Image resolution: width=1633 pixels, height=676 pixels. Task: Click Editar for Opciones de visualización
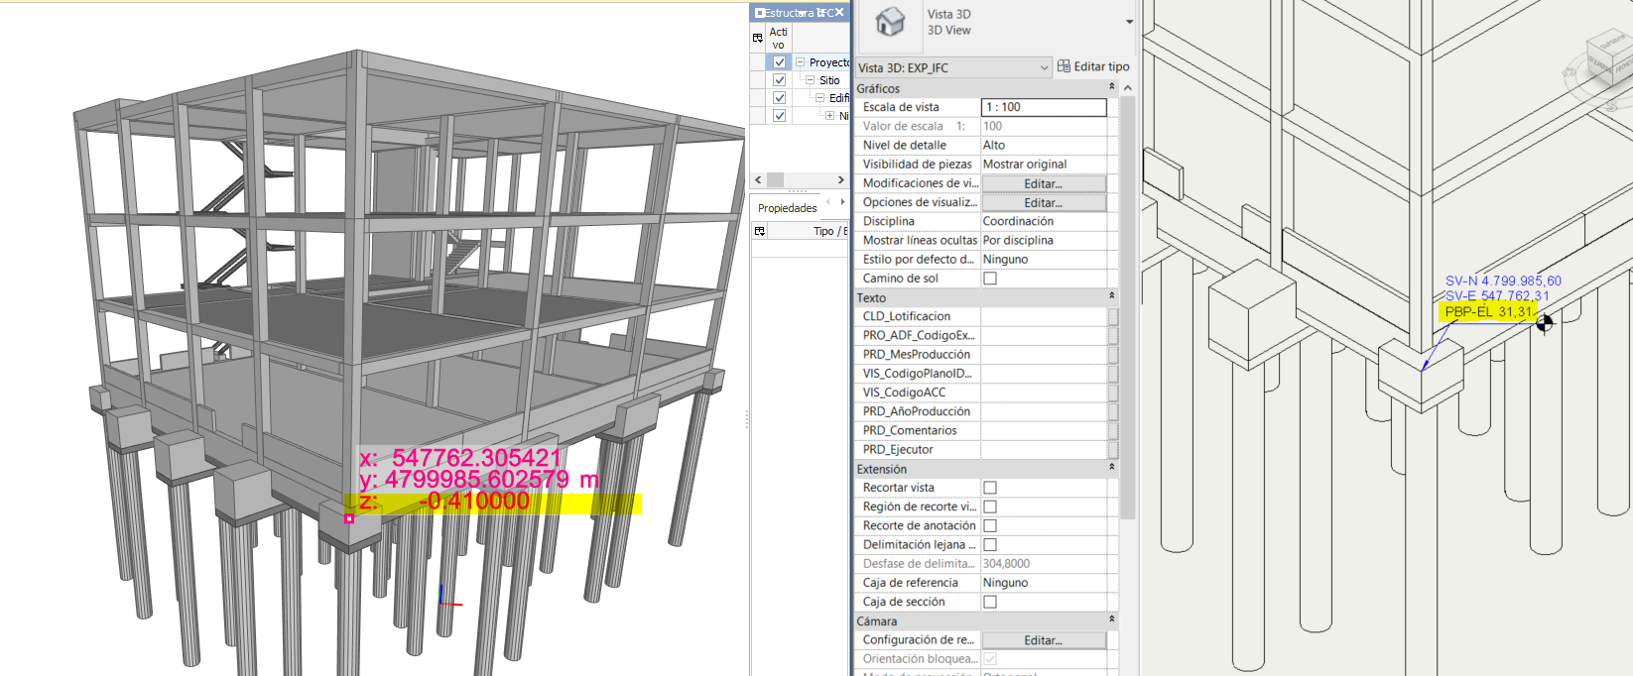coord(1044,202)
